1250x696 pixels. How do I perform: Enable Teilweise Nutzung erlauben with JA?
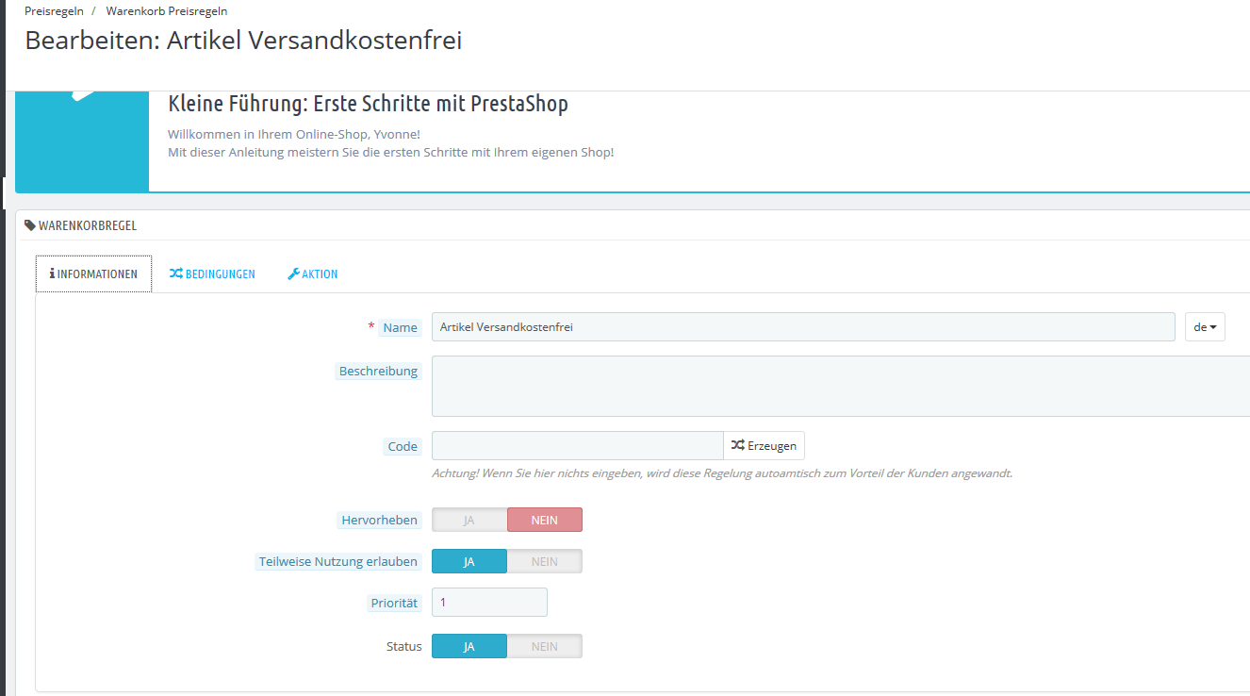469,561
